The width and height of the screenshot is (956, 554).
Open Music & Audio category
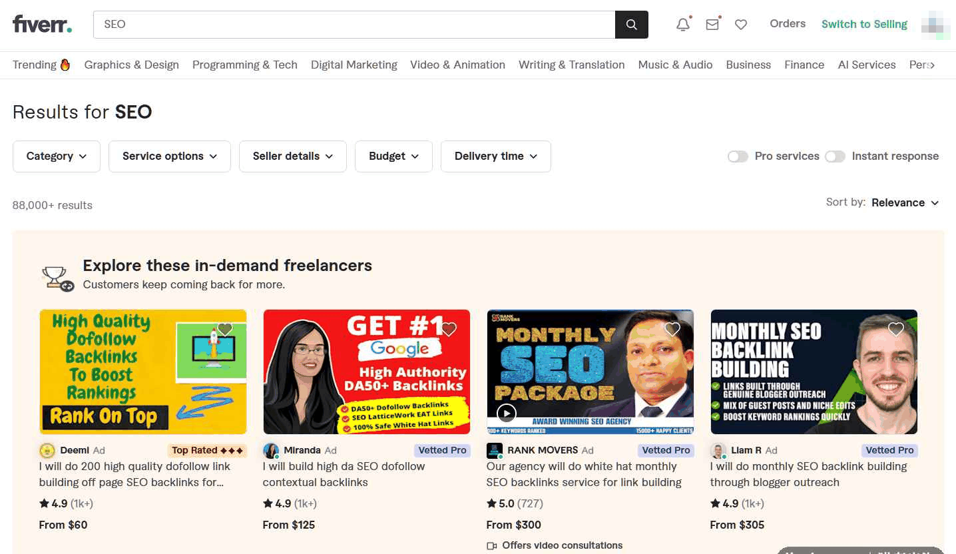pos(675,65)
